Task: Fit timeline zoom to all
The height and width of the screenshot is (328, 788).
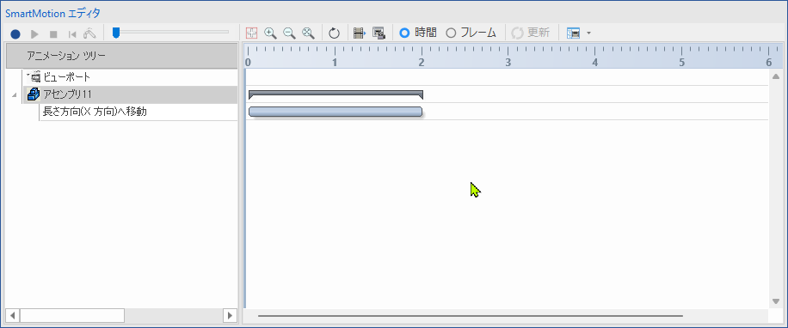Action: 308,33
